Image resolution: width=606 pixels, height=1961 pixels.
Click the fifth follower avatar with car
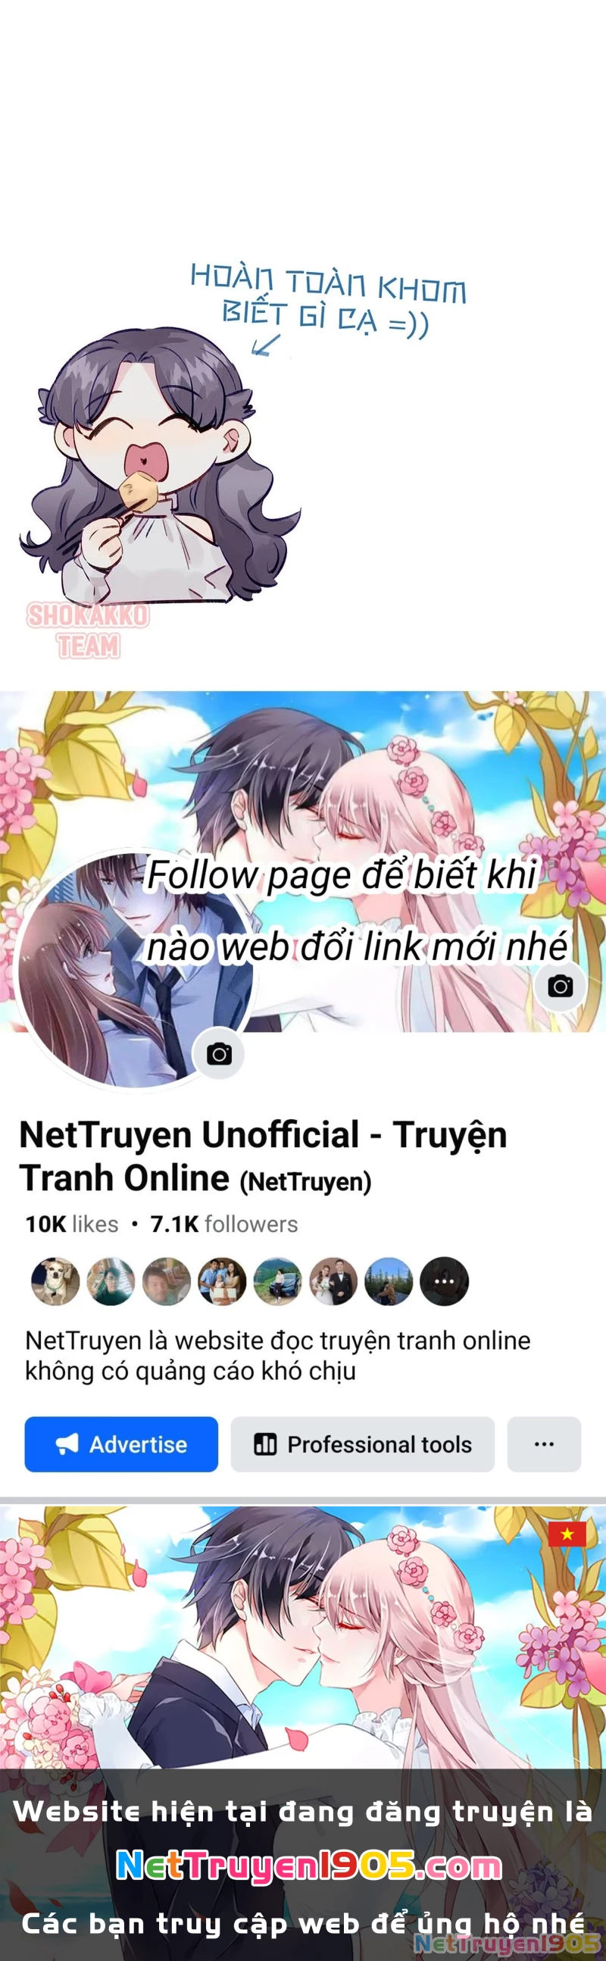[x=277, y=1281]
